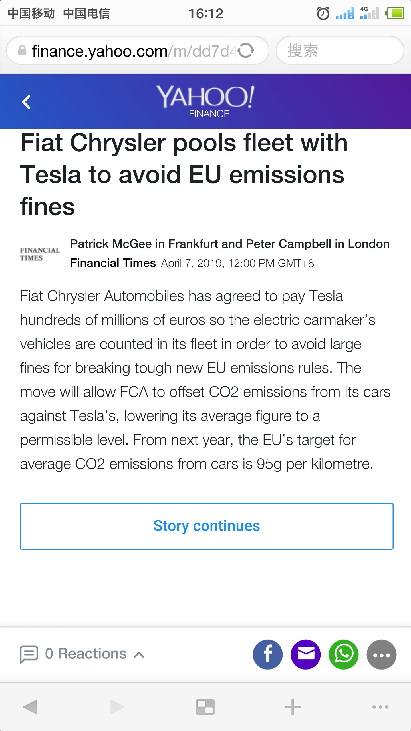Image resolution: width=411 pixels, height=731 pixels.
Task: Tap the alarm clock status icon
Action: (323, 13)
